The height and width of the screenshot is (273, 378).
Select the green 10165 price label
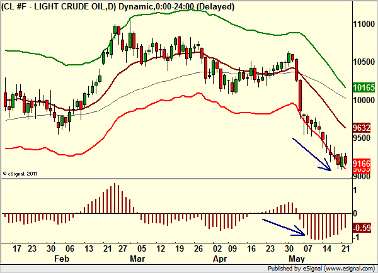(364, 87)
